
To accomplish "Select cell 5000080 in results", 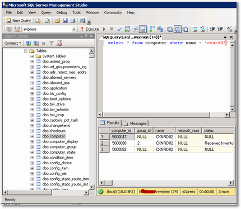I will [122, 143].
